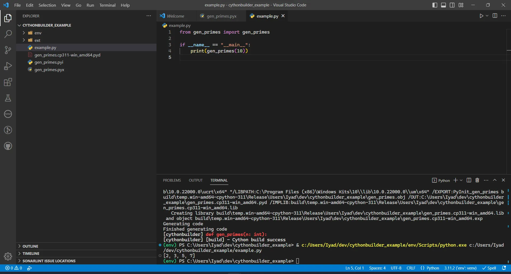
Task: Open the Source Control view
Action: [8, 50]
